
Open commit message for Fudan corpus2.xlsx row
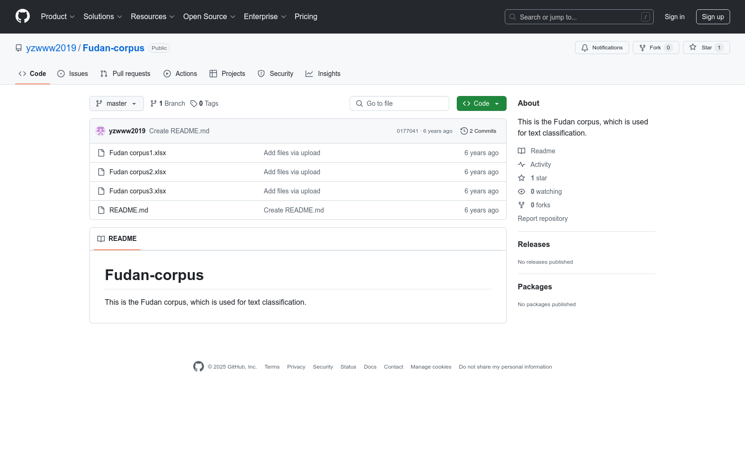292,172
